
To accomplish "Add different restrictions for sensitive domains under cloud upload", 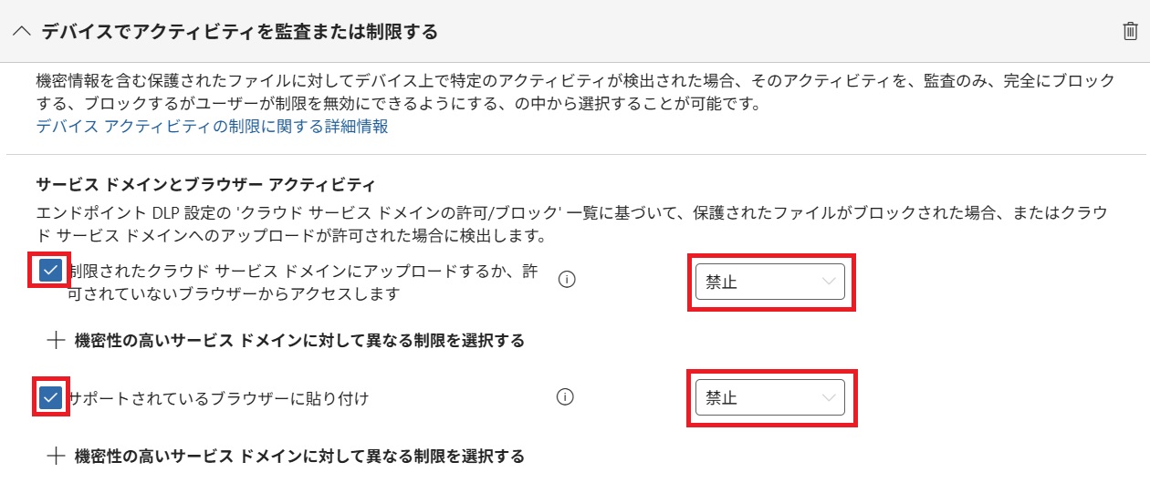I will point(299,341).
